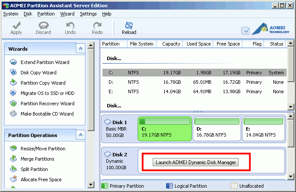
Task: Open the Settings menu
Action: coord(88,14)
